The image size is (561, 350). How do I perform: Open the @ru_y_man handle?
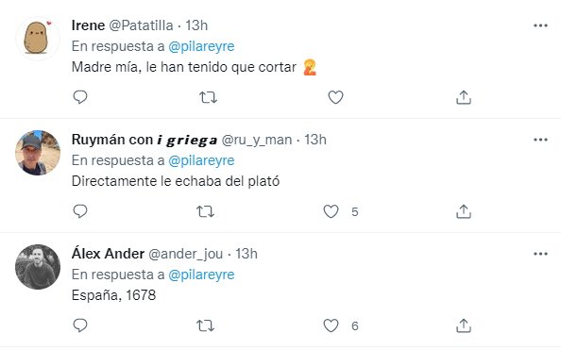(257, 140)
